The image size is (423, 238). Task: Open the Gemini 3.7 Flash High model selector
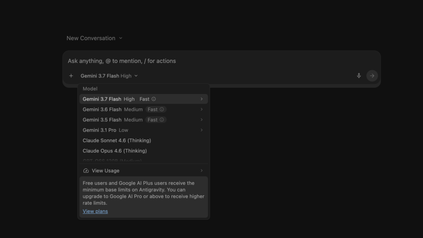pos(109,76)
